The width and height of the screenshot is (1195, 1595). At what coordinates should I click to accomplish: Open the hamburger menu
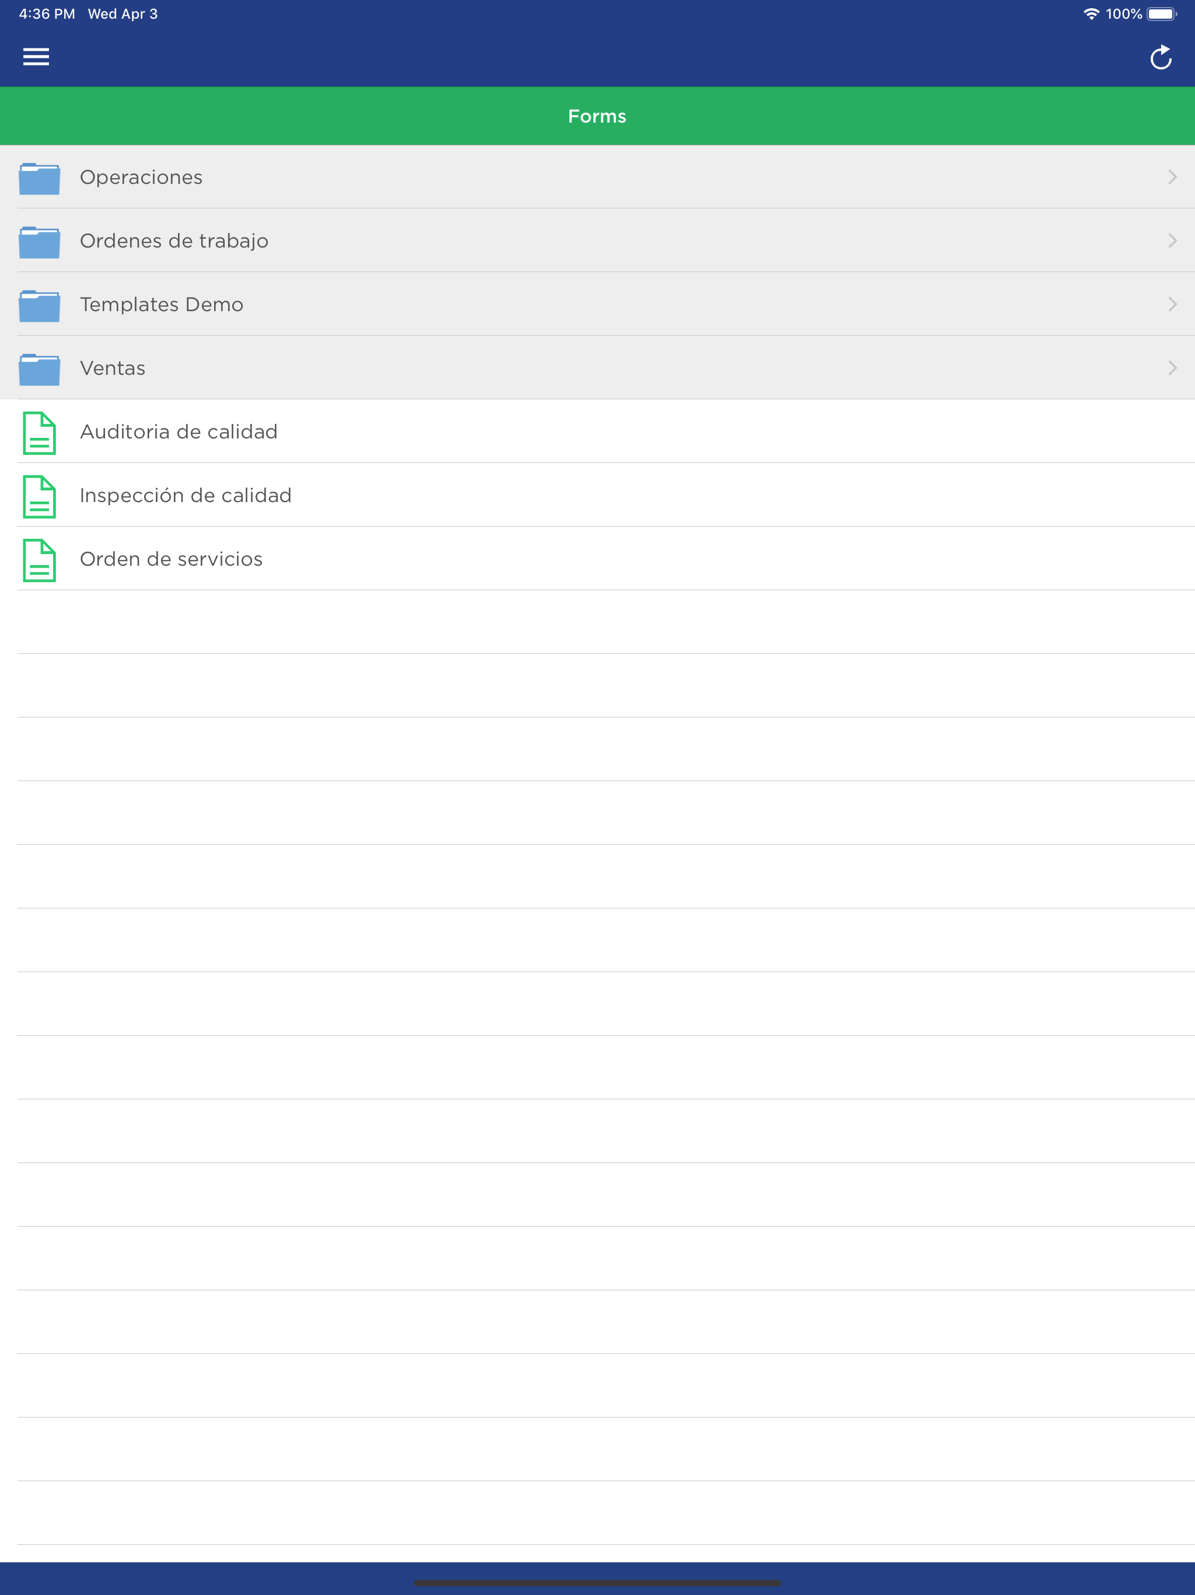tap(36, 57)
